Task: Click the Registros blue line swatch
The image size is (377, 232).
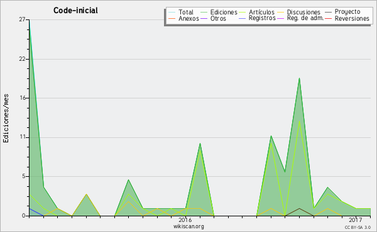Action: pos(243,18)
